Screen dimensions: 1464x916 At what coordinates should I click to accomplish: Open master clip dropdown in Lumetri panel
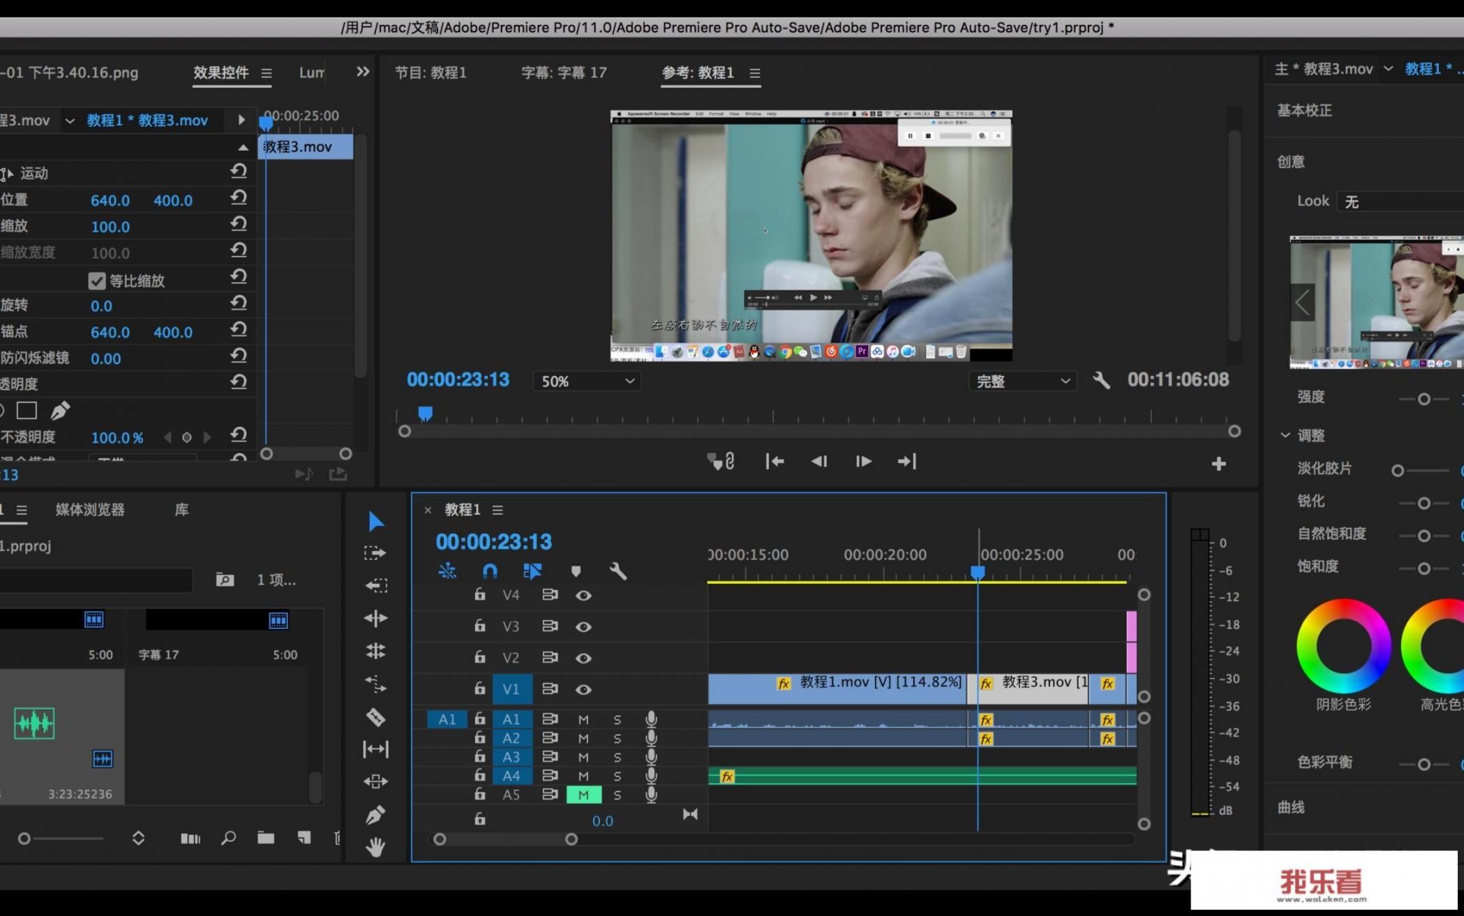[1388, 69]
